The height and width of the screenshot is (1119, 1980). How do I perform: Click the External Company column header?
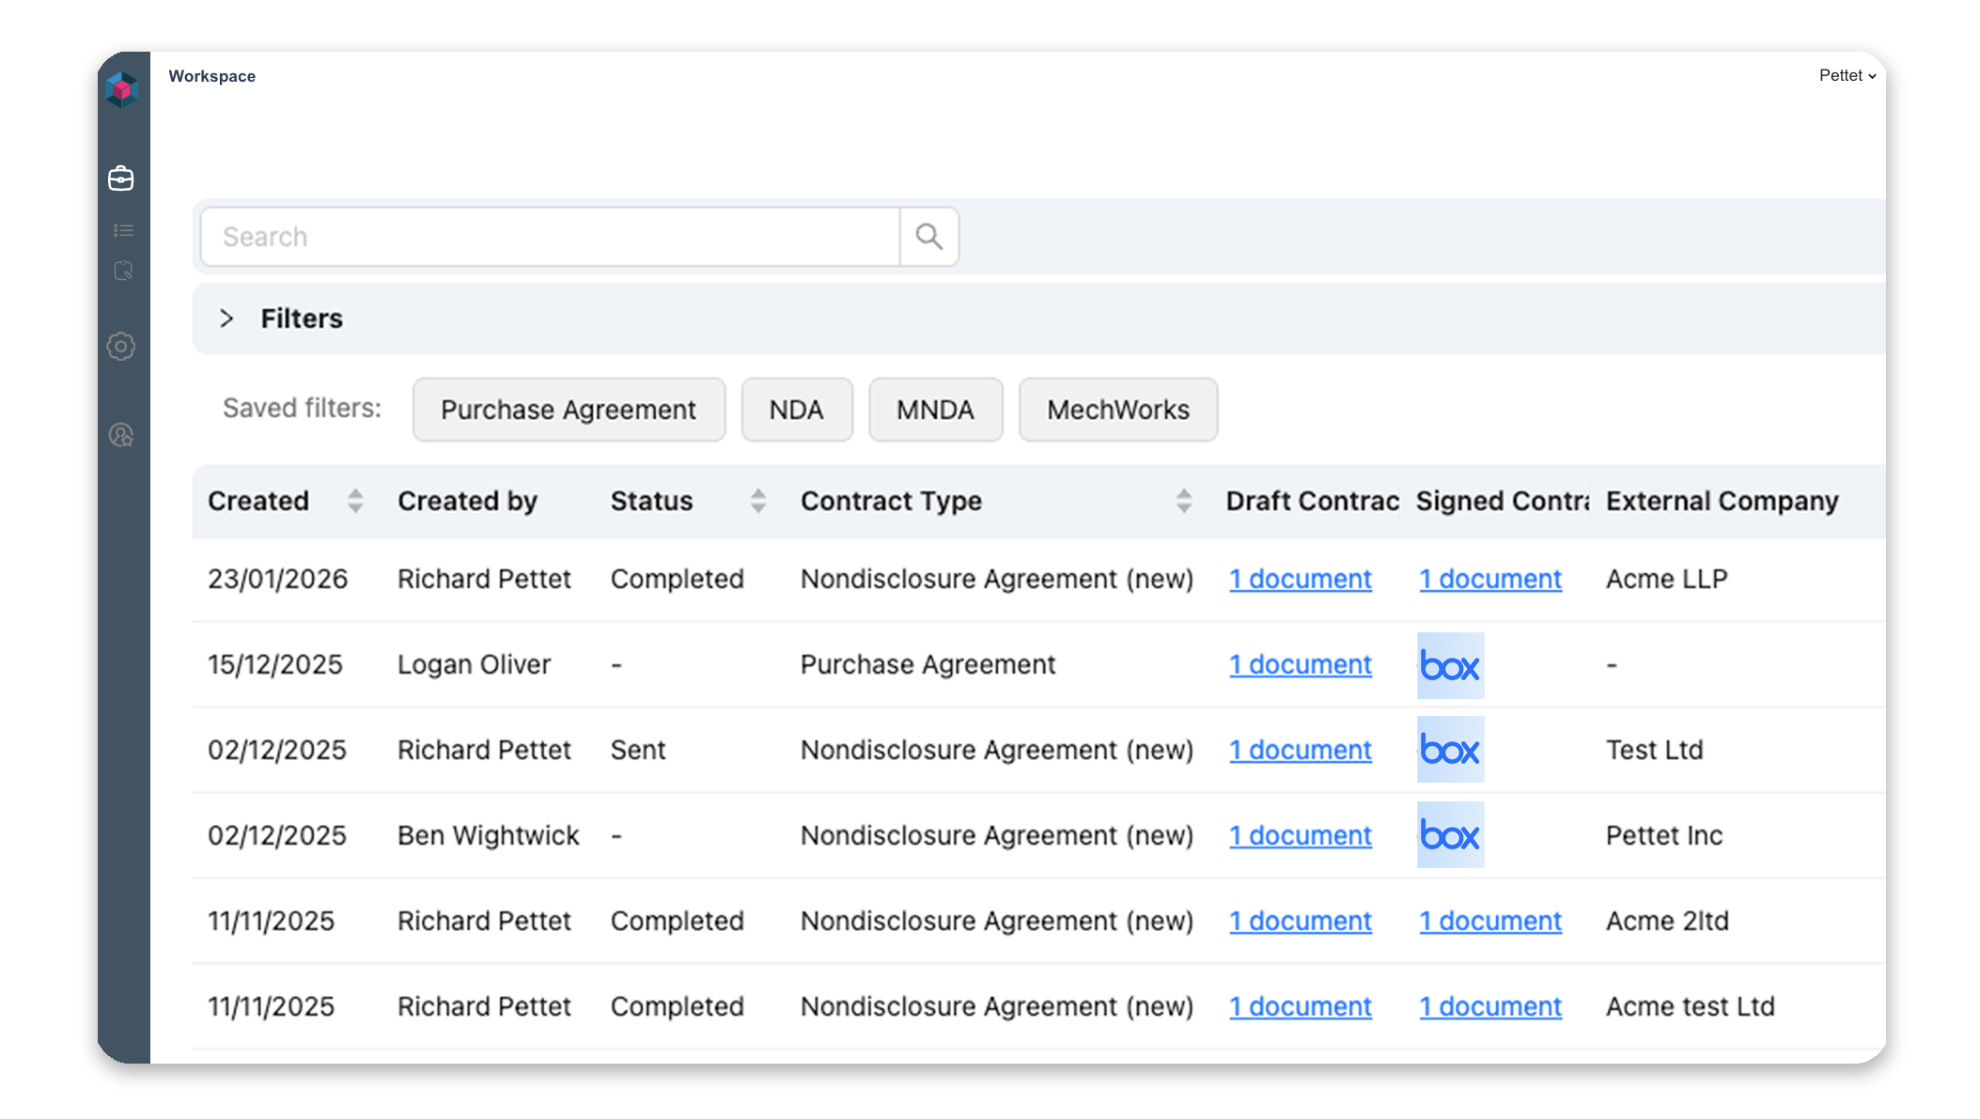(x=1722, y=501)
